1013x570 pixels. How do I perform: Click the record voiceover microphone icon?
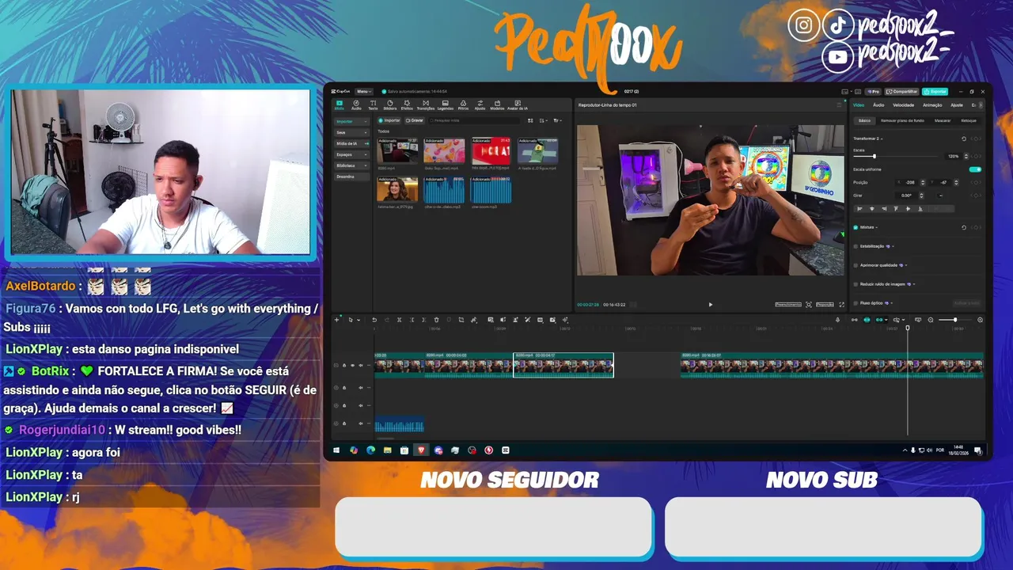click(837, 320)
